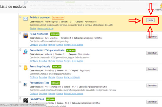This screenshot has width=162, height=107.
Task: Click Reiniciar under Popup Notification
Action: 52,45
